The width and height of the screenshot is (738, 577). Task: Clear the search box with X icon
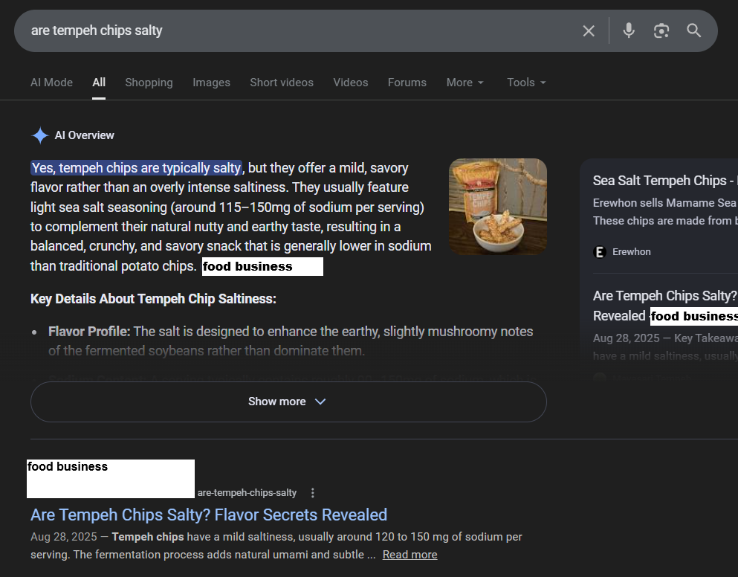(x=589, y=30)
